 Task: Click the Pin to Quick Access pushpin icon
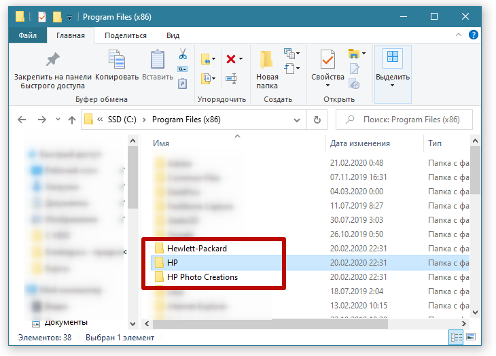(52, 60)
